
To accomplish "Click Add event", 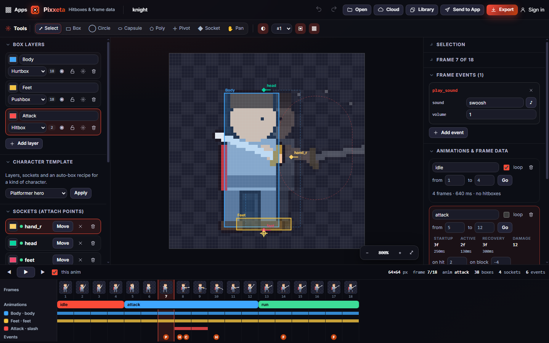I will 448,133.
